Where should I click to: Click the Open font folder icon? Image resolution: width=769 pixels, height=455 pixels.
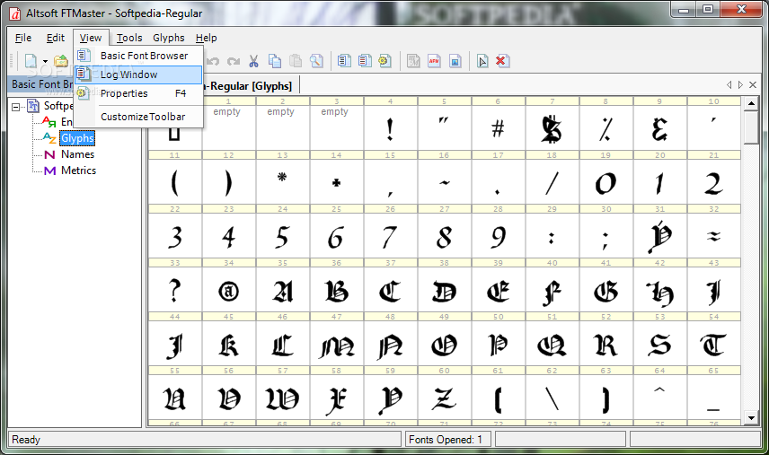(x=61, y=61)
